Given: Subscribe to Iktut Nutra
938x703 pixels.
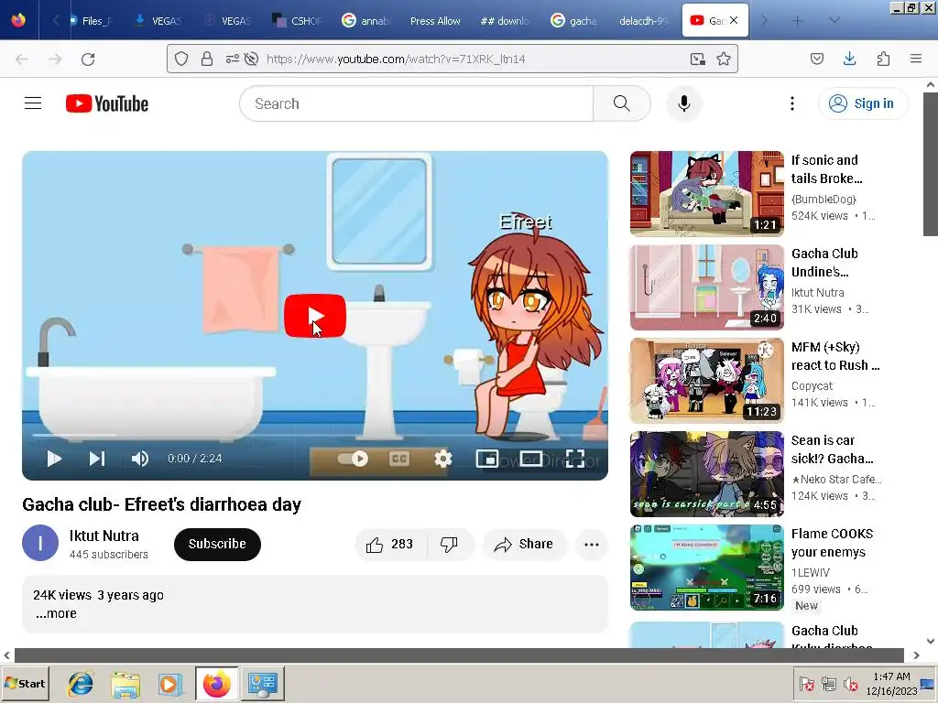Looking at the screenshot, I should pyautogui.click(x=217, y=544).
